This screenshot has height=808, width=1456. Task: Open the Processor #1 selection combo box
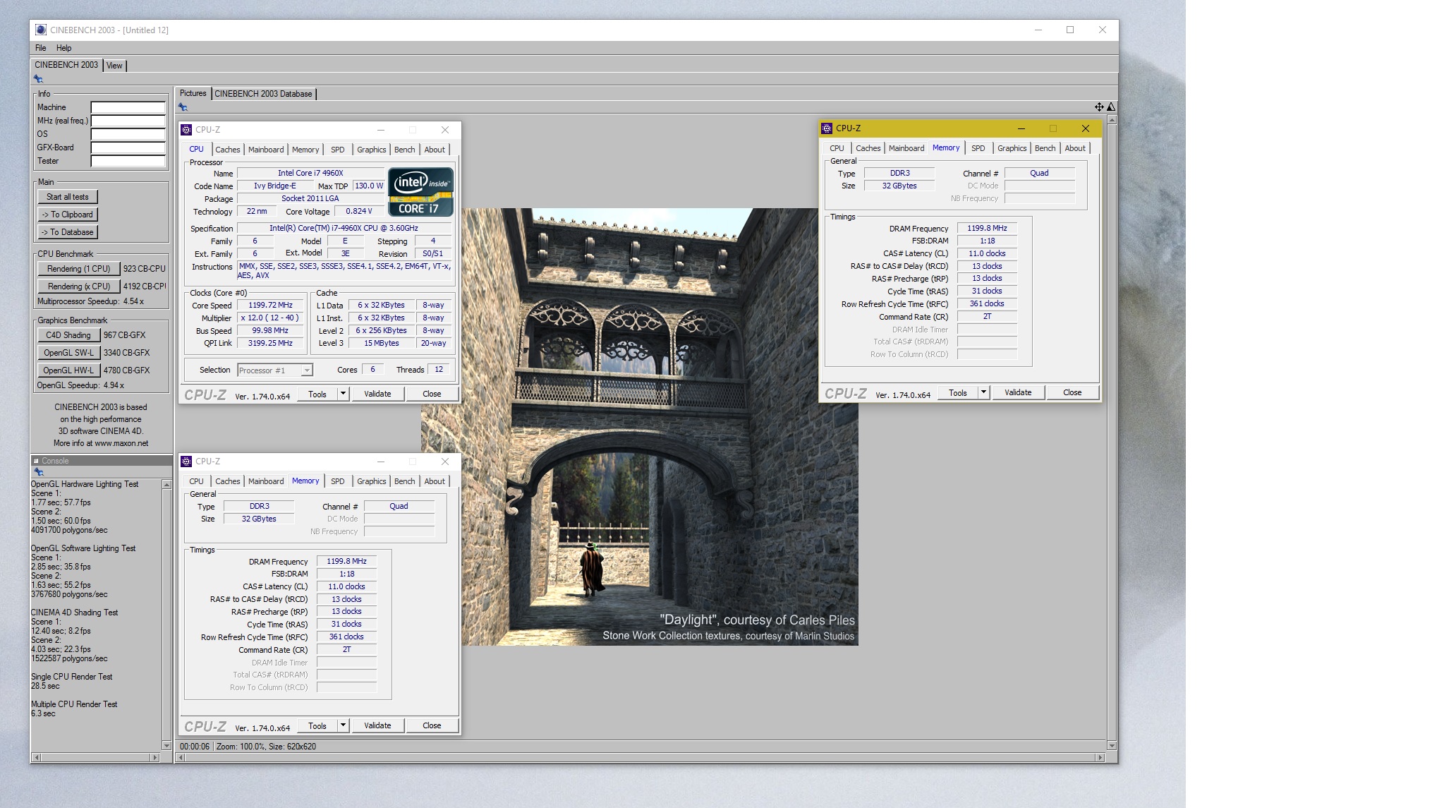pyautogui.click(x=275, y=370)
